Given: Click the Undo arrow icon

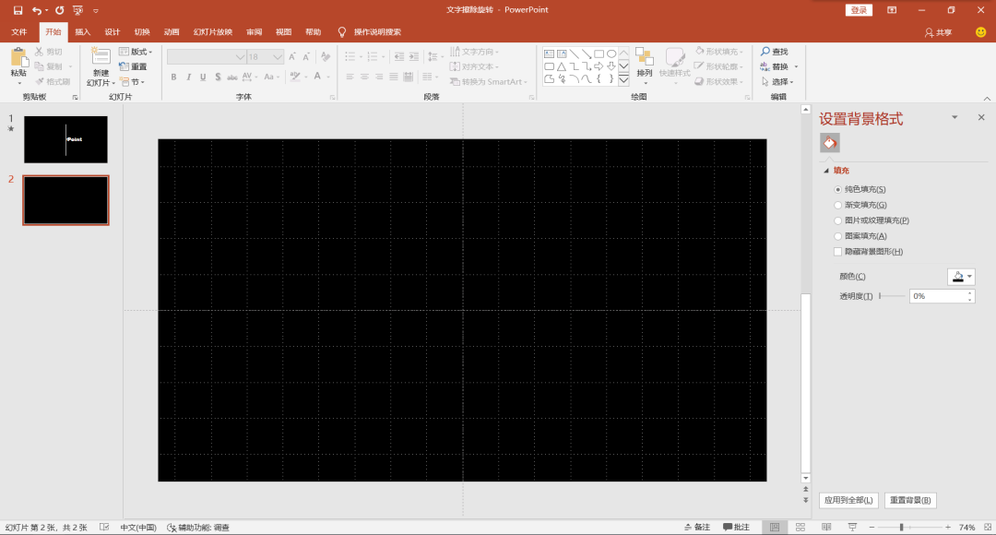Looking at the screenshot, I should click(37, 10).
